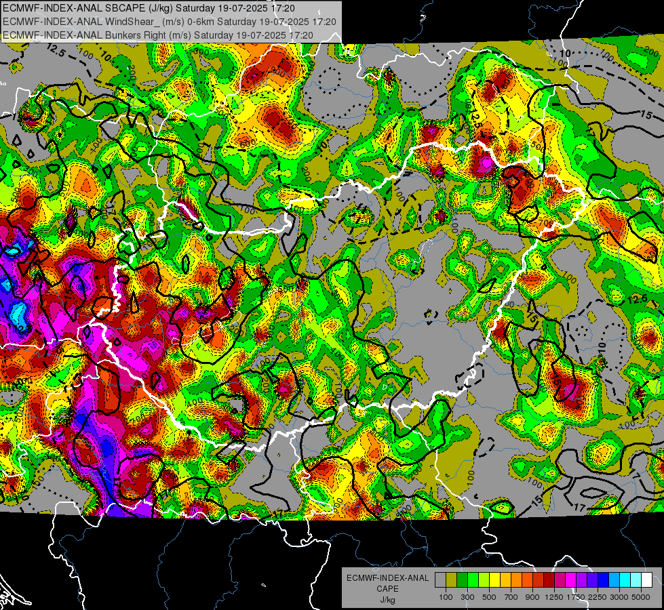Click the 700 value under legend
The height and width of the screenshot is (610, 664).
click(x=511, y=597)
